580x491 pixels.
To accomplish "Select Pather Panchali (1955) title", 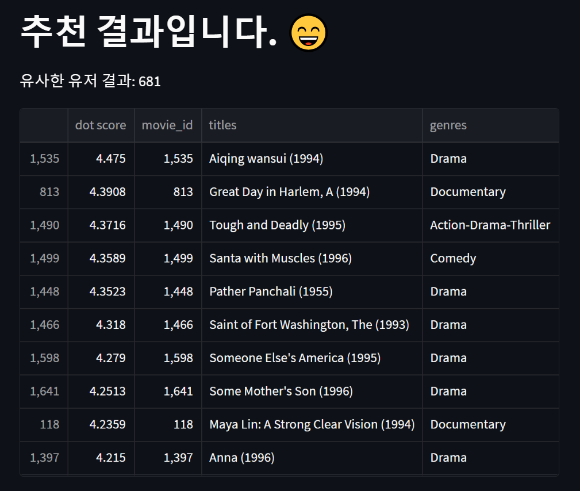I will point(312,291).
